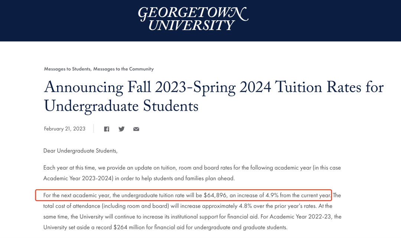Click the $64,896 tuition figure

pyautogui.click(x=215, y=195)
